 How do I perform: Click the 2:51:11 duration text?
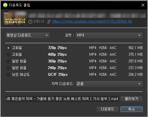(39, 22)
